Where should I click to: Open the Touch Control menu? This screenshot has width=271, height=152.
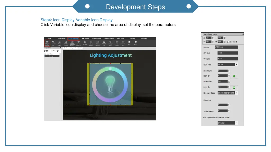pos(109,39)
